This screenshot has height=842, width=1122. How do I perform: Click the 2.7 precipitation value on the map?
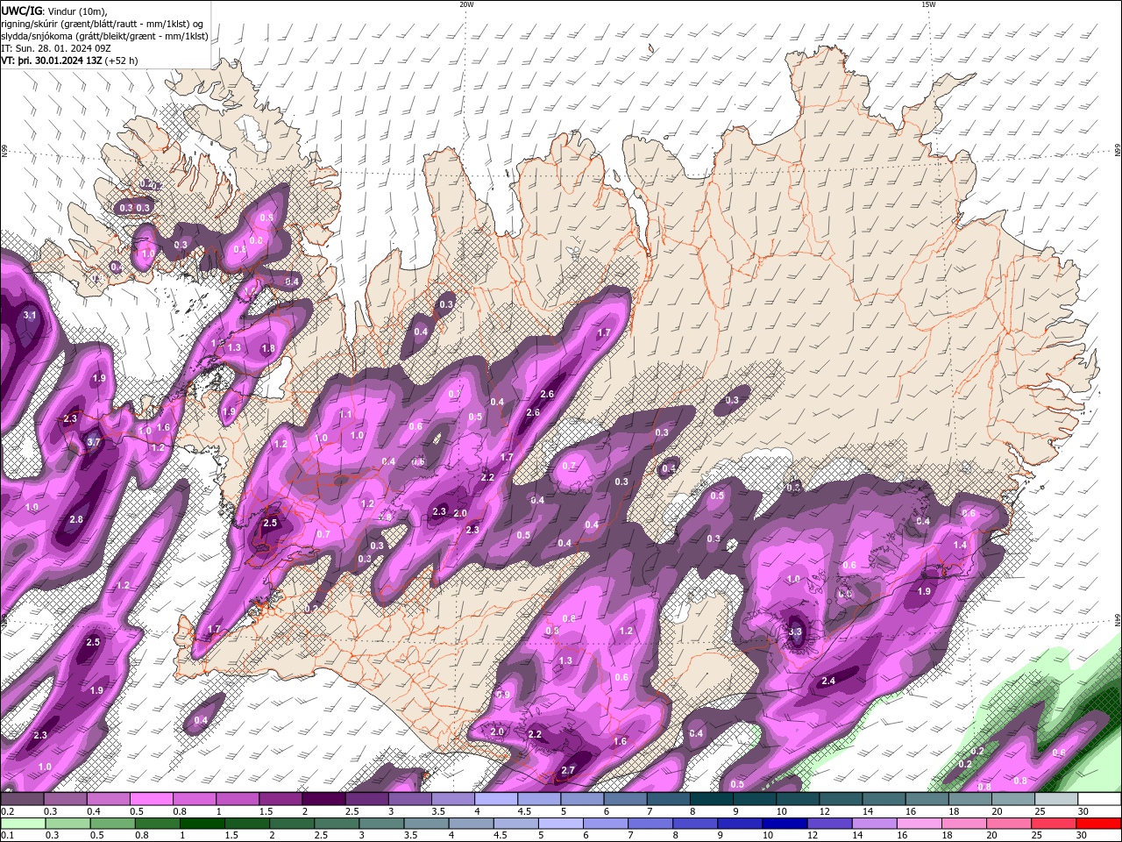(568, 770)
